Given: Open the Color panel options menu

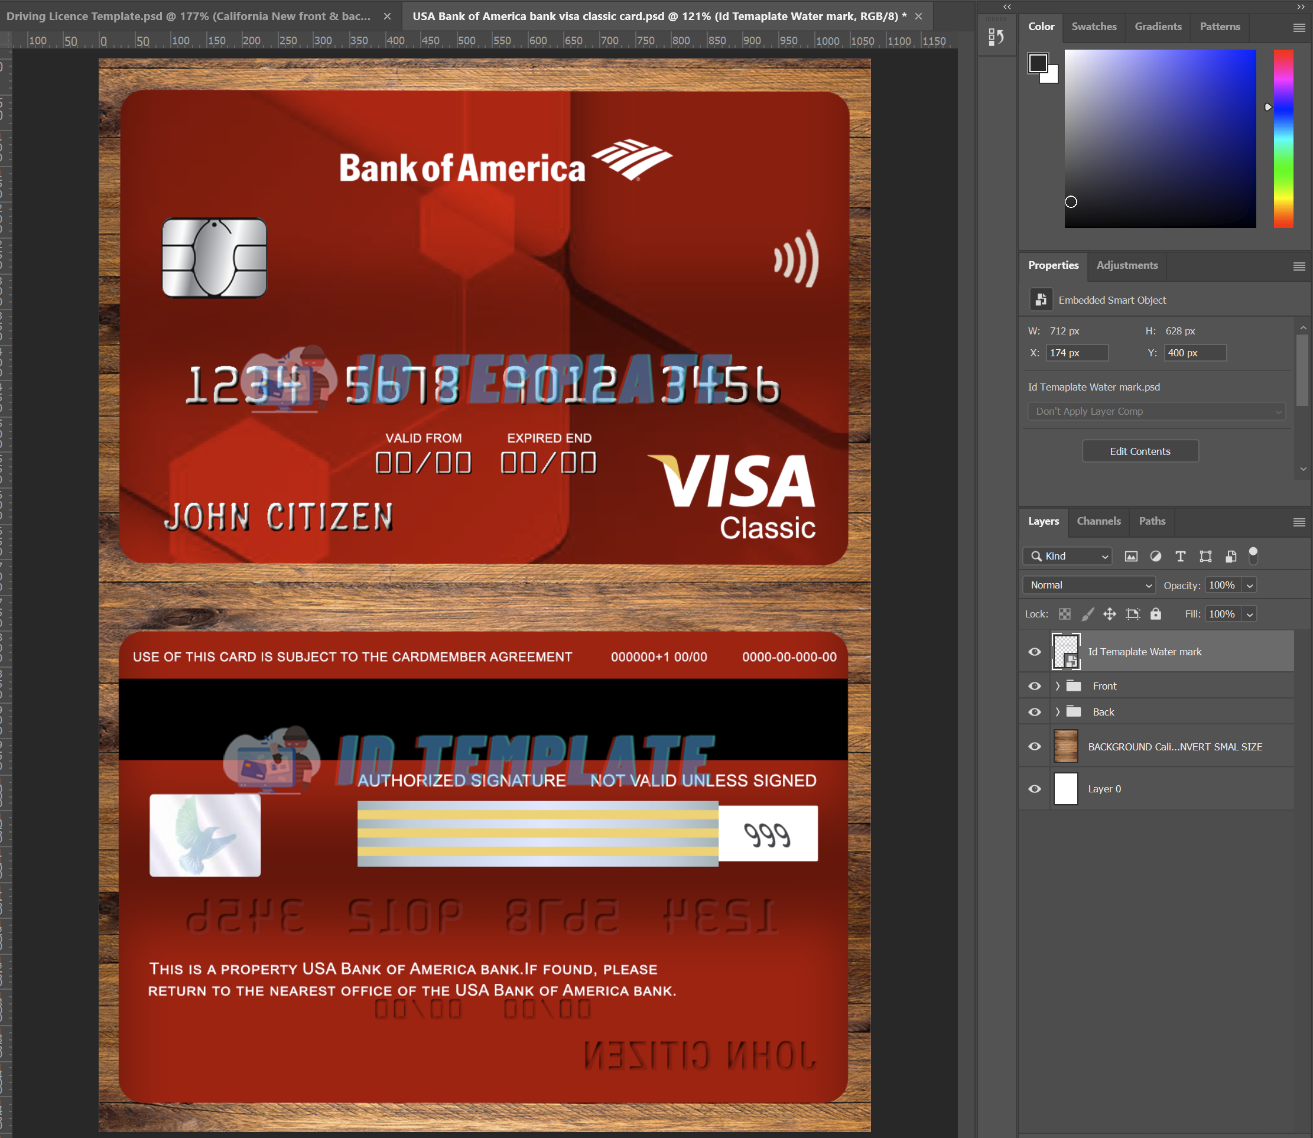Looking at the screenshot, I should (x=1299, y=27).
